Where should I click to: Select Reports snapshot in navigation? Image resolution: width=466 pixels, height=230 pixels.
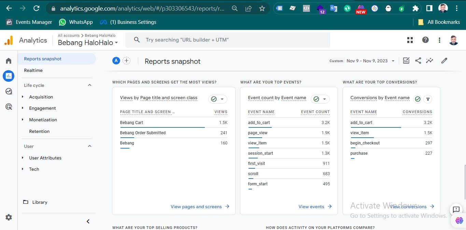pos(57,59)
